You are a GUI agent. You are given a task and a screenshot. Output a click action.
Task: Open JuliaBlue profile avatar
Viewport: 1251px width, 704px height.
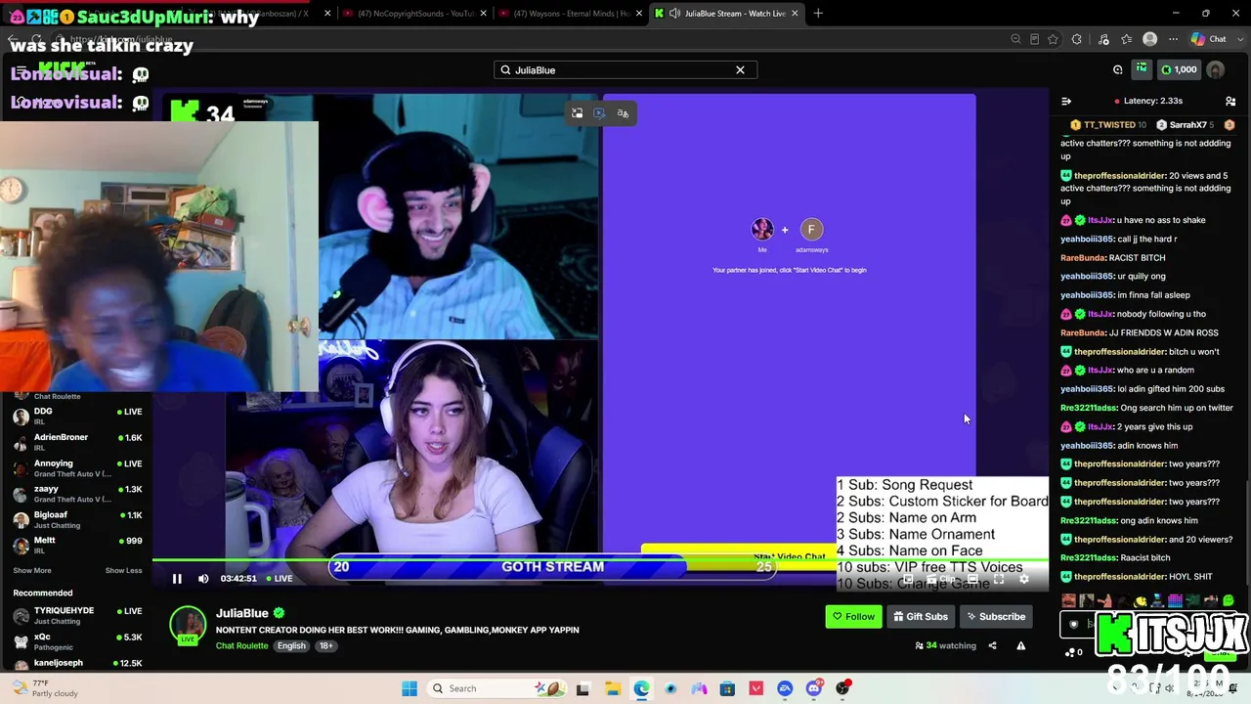pos(188,625)
